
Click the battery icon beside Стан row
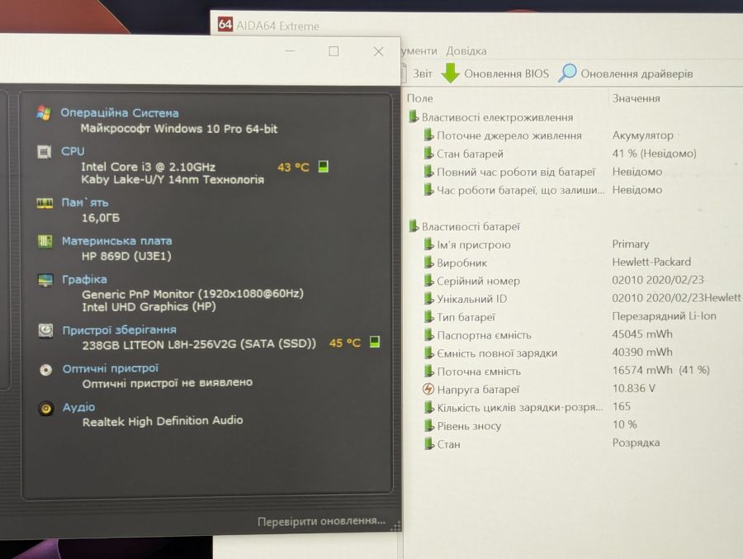428,443
